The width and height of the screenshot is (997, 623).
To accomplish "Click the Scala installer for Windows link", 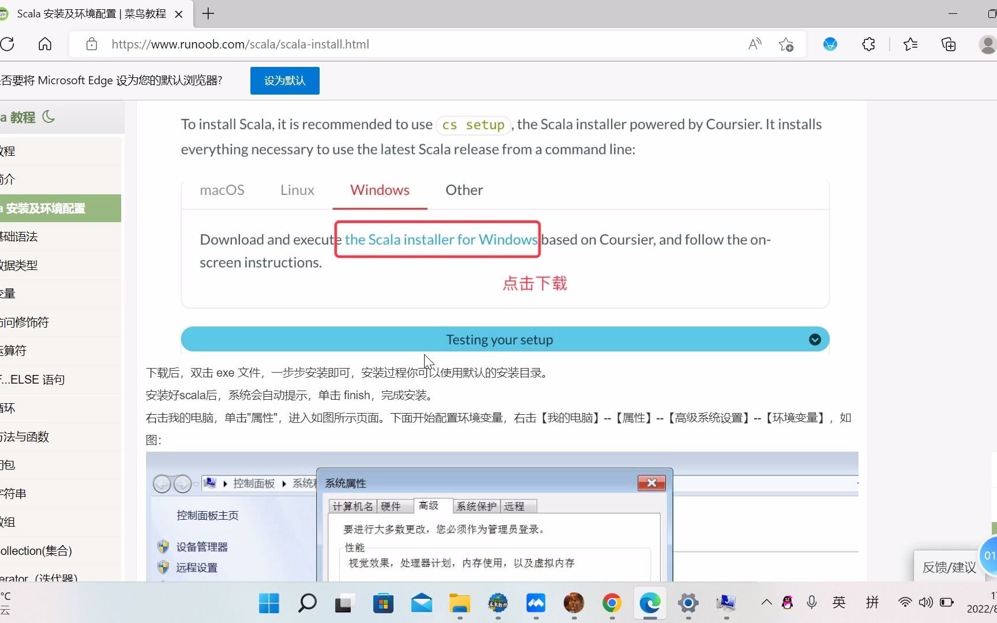I will pyautogui.click(x=441, y=239).
